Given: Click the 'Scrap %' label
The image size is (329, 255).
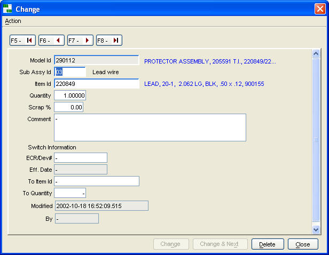Looking at the screenshot, I should pyautogui.click(x=40, y=107).
